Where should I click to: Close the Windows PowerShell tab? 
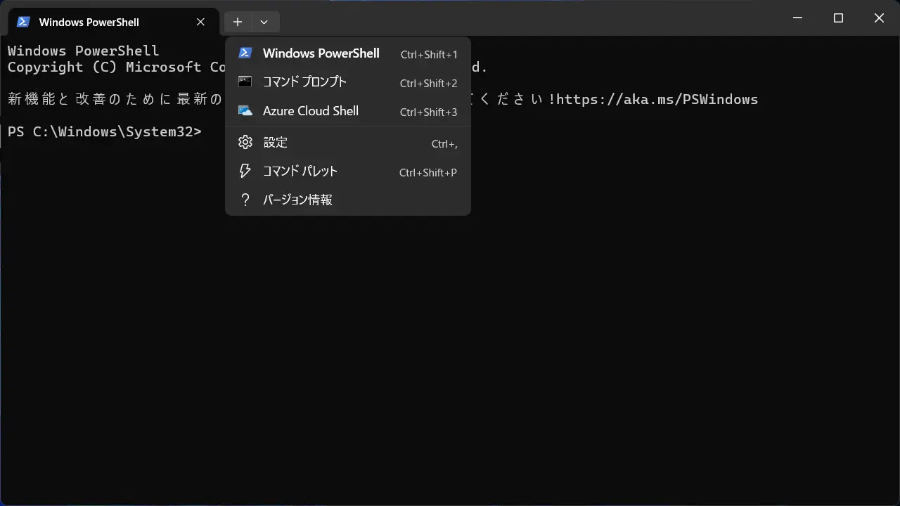(200, 22)
